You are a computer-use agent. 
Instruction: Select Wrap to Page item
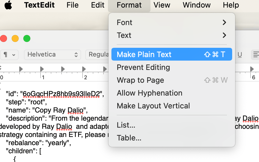(171, 80)
